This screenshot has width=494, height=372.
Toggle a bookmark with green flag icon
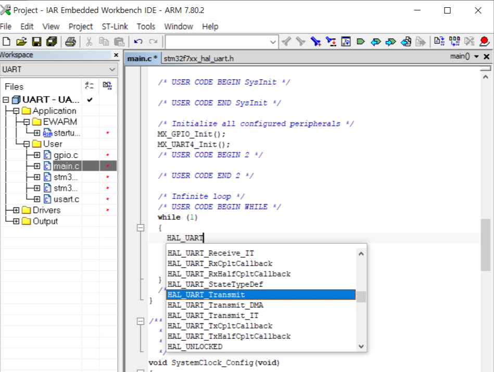[361, 42]
